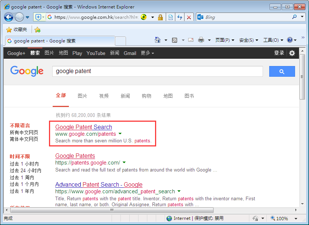Select the 'google patent - Google 搜索' tab

[60, 41]
